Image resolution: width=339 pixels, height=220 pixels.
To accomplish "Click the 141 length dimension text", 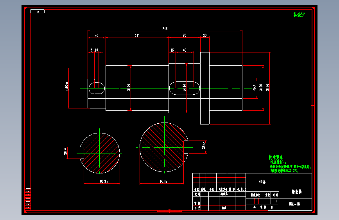I will click(137, 35).
